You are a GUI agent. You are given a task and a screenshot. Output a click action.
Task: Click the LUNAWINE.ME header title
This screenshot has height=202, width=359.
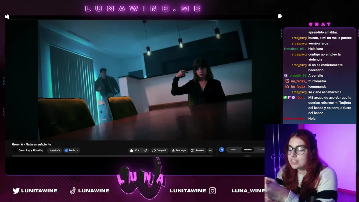(x=143, y=8)
